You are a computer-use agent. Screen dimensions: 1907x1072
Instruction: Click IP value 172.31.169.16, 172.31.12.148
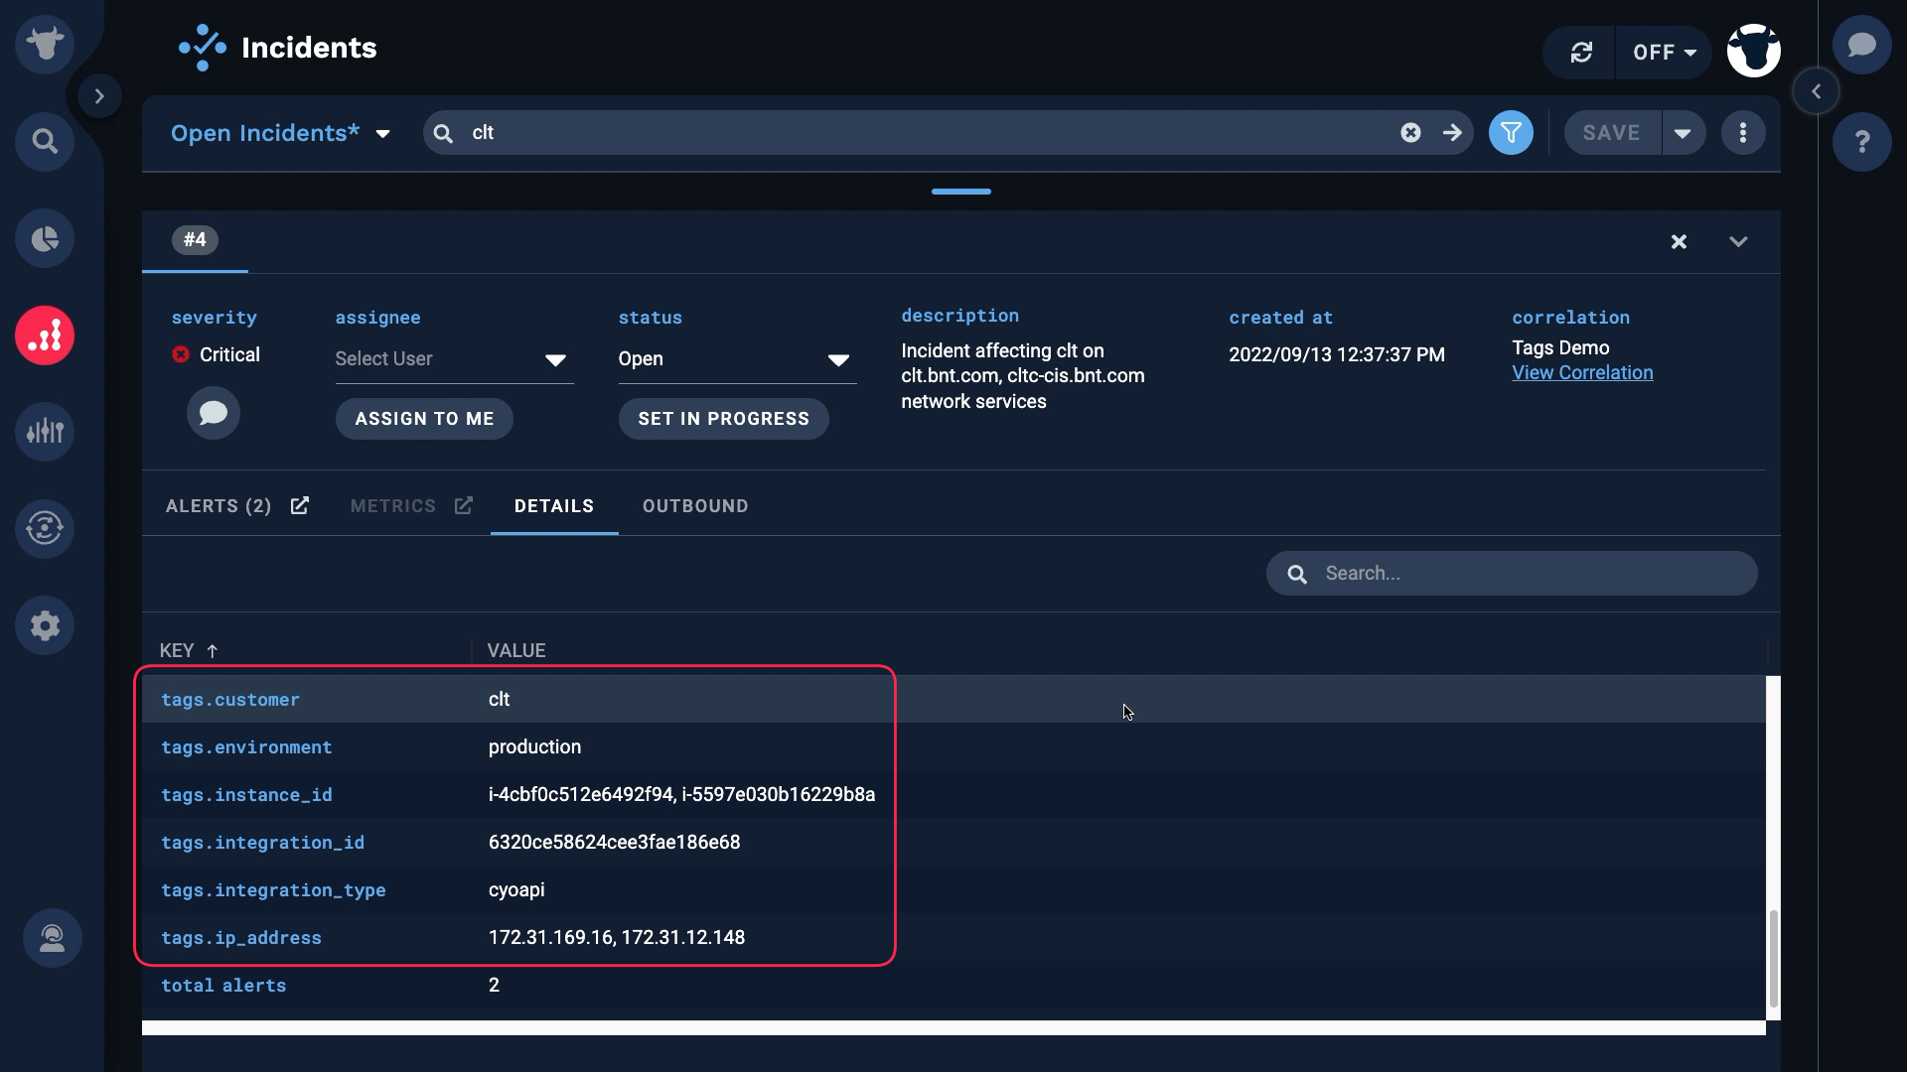point(617,938)
